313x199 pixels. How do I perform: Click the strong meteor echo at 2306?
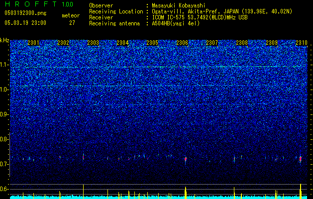(x=186, y=159)
